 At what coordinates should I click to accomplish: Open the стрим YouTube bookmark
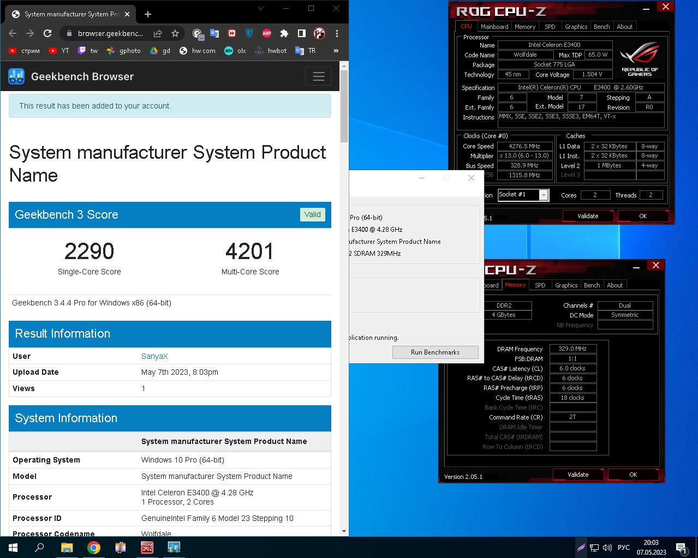[x=25, y=51]
